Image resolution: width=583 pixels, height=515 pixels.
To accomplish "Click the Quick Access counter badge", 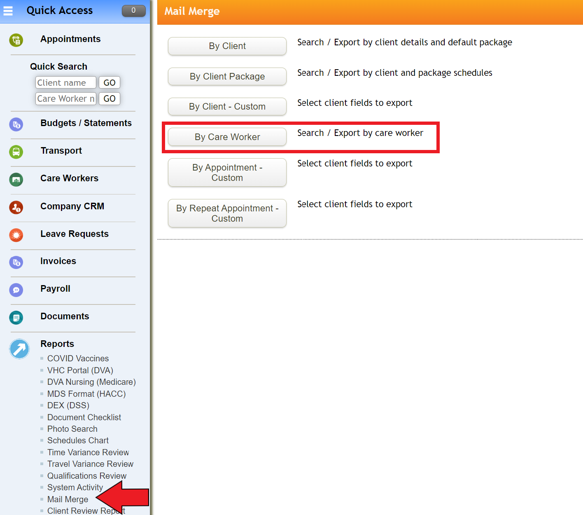I will click(x=133, y=11).
